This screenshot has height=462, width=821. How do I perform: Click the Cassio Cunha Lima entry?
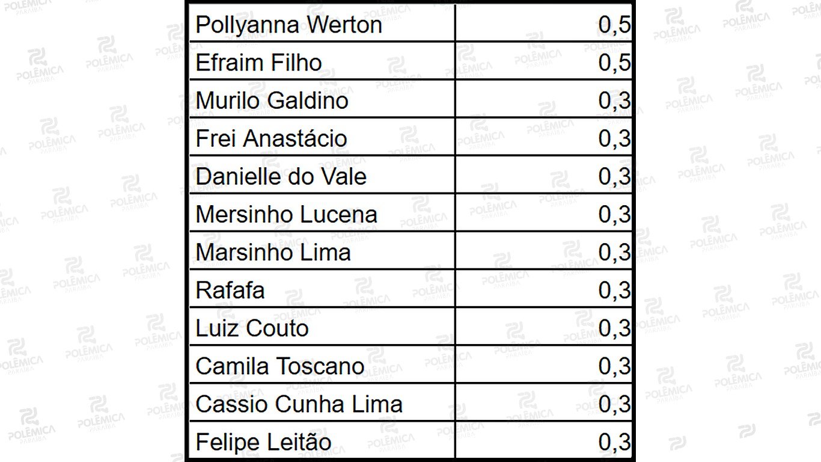[x=299, y=404]
